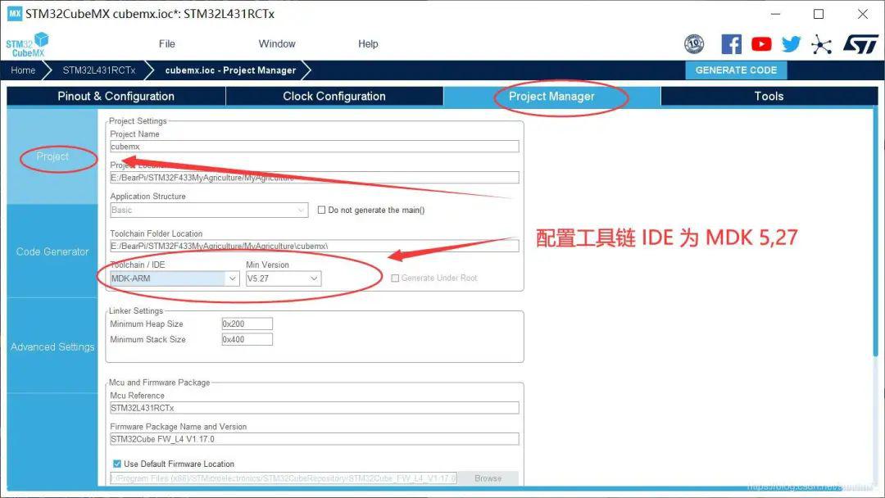Click the ST logo icon
The image size is (885, 498).
click(x=860, y=43)
